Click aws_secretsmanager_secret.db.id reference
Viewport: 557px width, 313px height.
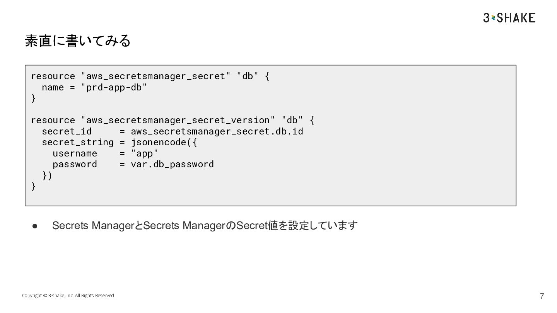point(217,131)
